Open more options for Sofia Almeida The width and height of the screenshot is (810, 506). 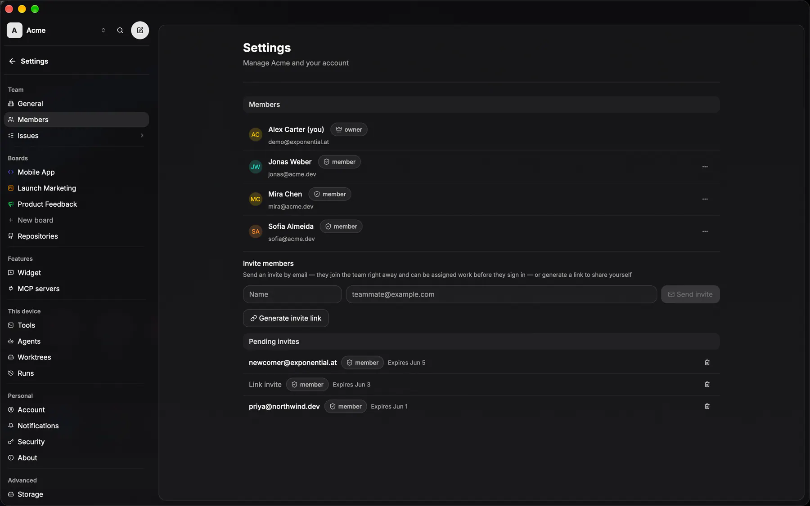point(705,231)
